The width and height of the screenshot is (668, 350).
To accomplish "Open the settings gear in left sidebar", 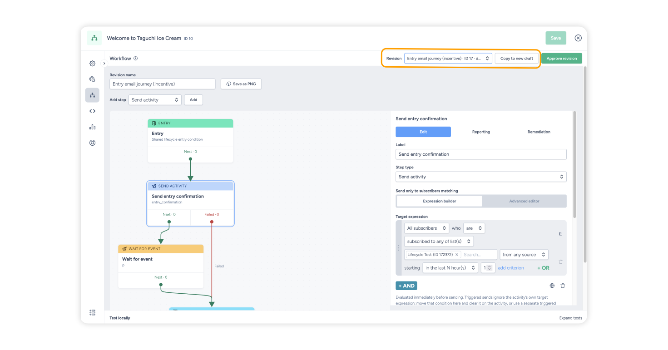I will click(92, 64).
